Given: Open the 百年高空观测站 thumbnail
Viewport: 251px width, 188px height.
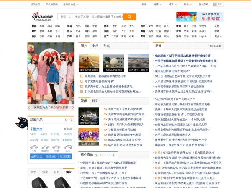Looking at the screenshot, I should (114, 63).
